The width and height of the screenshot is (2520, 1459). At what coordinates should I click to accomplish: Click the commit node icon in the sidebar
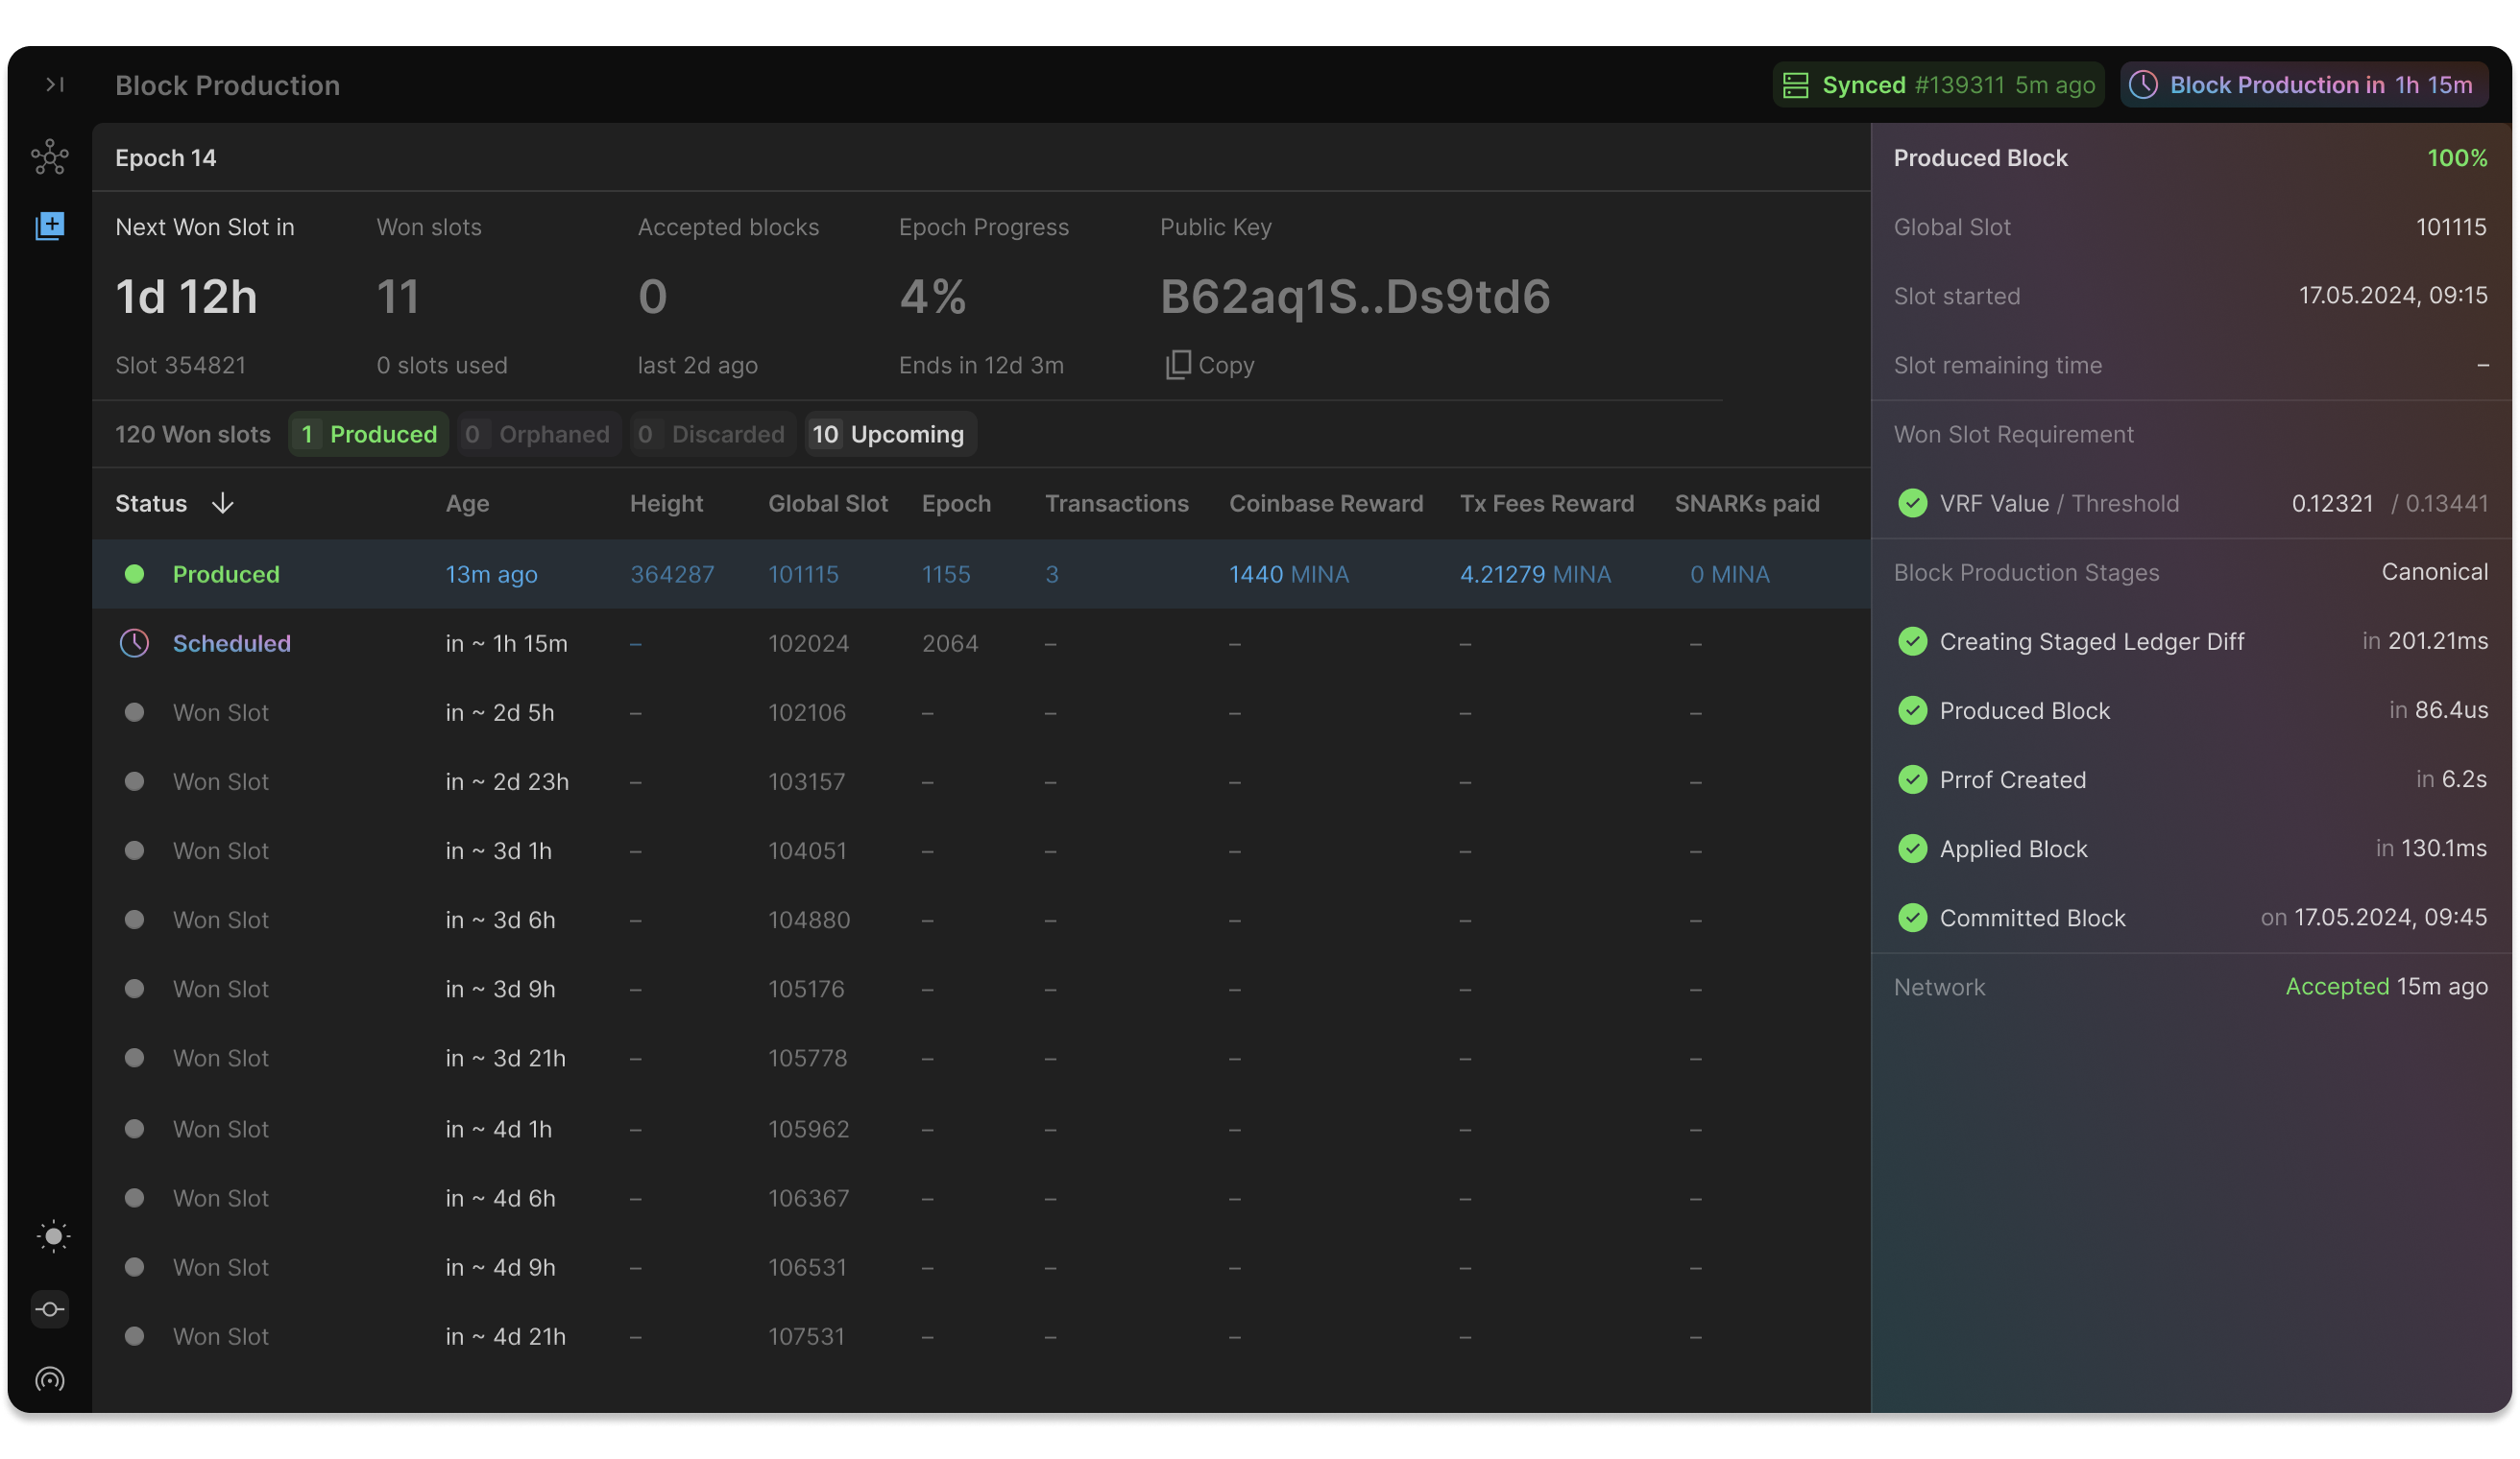click(x=50, y=1309)
